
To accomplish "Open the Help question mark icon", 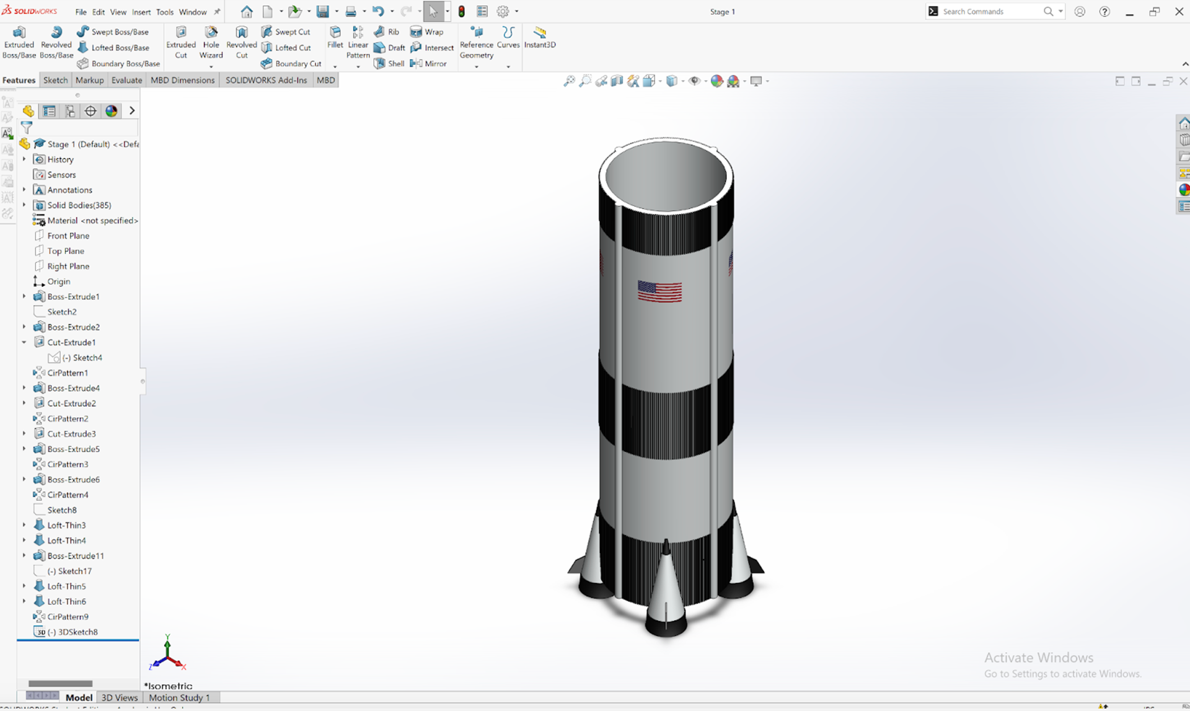I will (x=1104, y=12).
